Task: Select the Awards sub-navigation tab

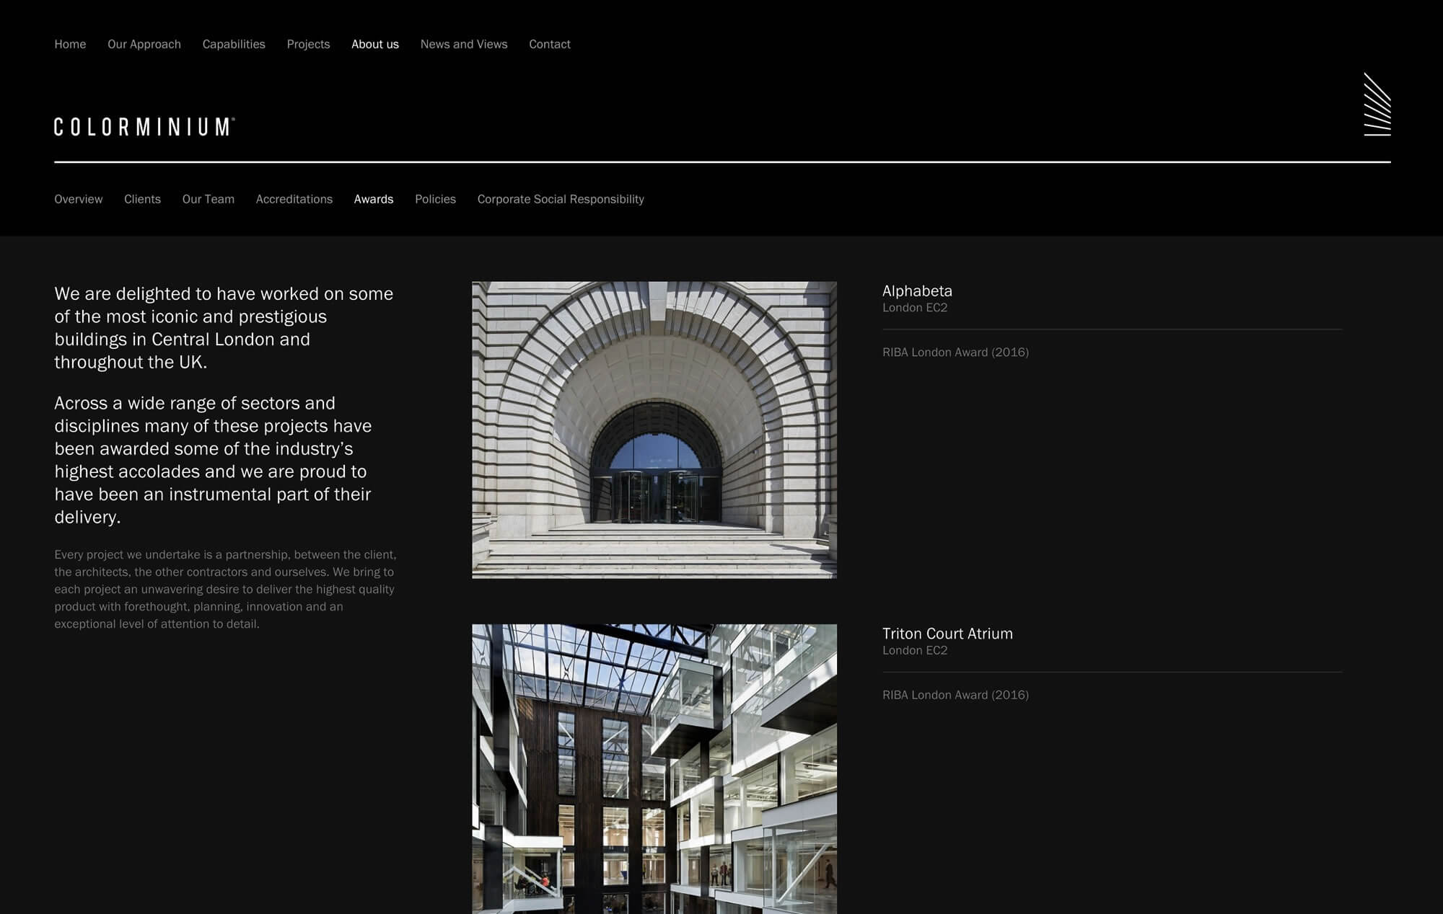Action: (373, 199)
